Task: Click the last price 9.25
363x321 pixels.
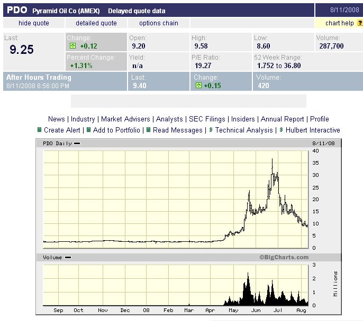Action: click(x=22, y=50)
